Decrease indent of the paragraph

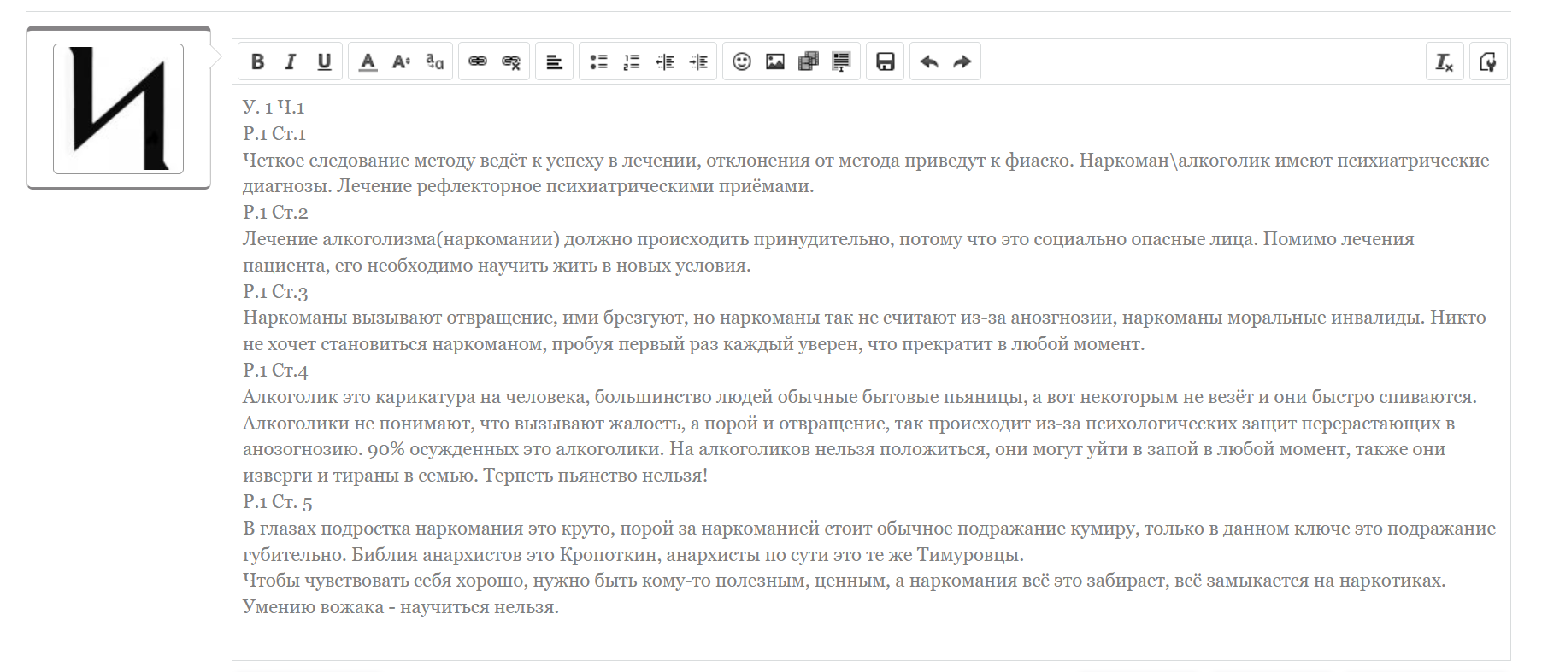click(665, 61)
